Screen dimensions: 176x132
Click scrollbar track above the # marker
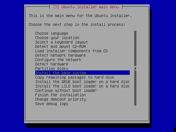[135, 48]
